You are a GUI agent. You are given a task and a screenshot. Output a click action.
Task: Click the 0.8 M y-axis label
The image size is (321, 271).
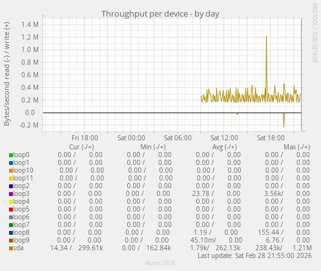[x=30, y=62]
